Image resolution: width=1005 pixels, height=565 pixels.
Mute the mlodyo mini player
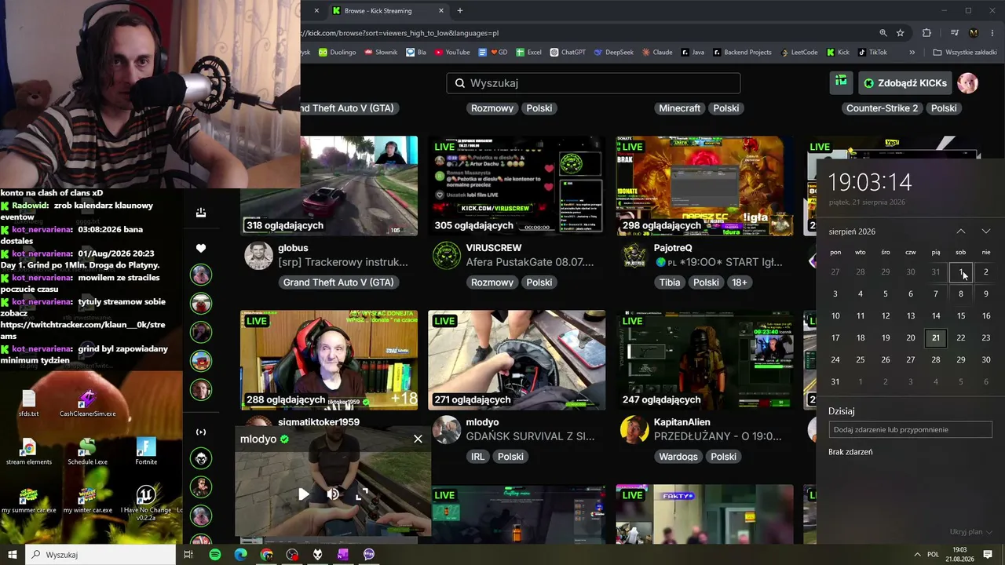333,494
